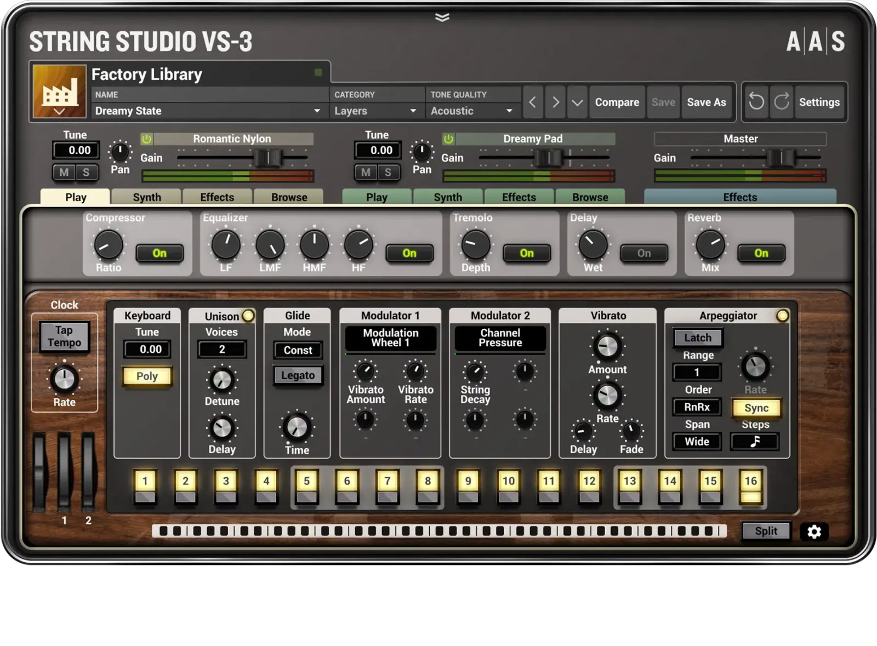This screenshot has height=646, width=877.
Task: Go to the previous preset arrow
Action: point(533,102)
